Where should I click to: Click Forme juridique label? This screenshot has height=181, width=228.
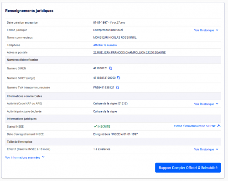tap(17, 30)
